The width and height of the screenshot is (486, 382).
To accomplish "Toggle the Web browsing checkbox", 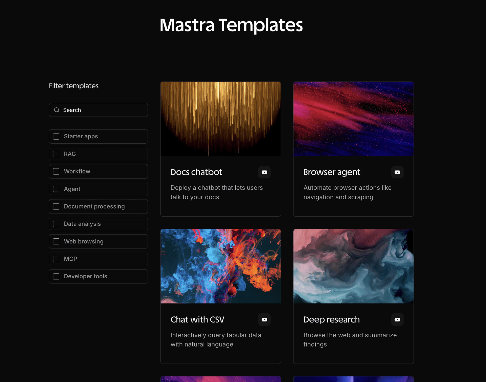I will [56, 241].
